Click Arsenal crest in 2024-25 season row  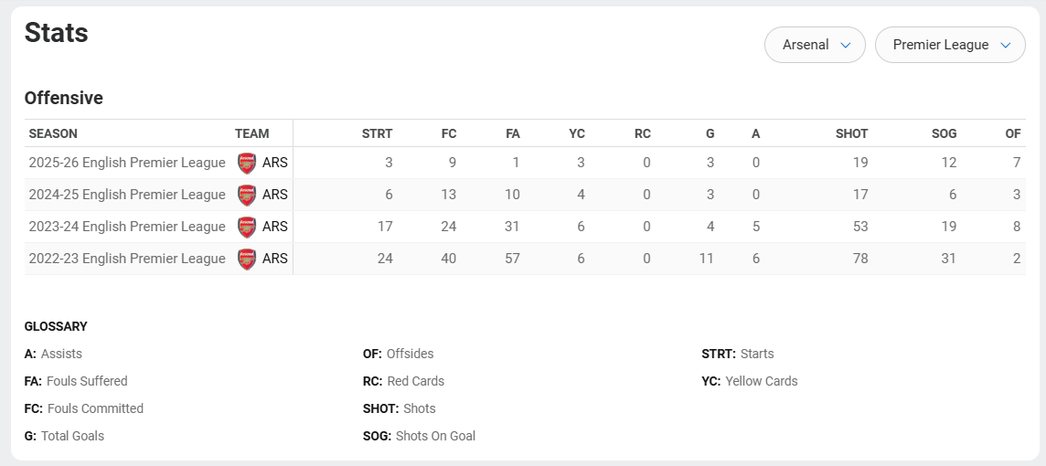point(247,196)
